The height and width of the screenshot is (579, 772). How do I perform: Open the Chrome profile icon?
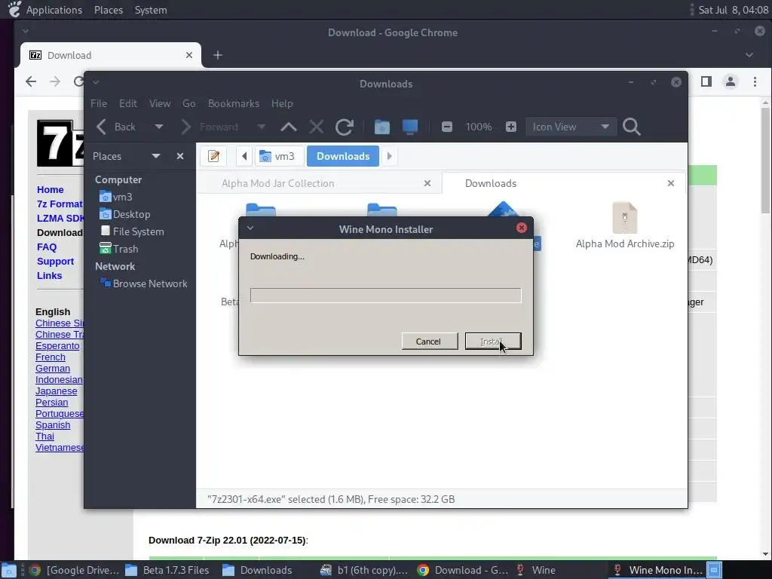[x=731, y=81]
